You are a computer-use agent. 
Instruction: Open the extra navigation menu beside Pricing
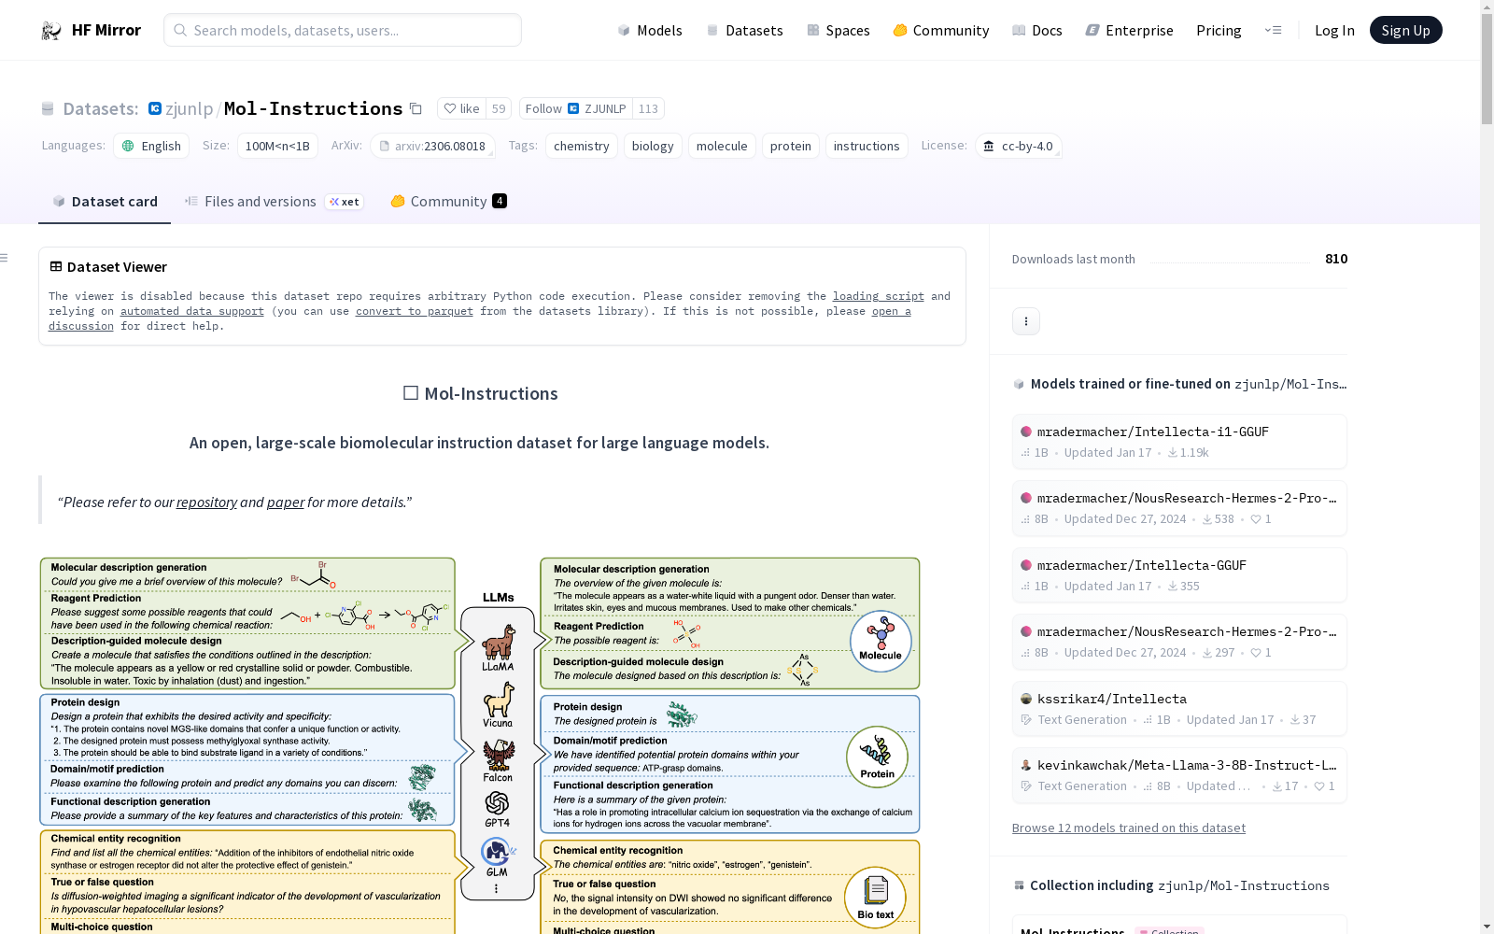[1274, 30]
